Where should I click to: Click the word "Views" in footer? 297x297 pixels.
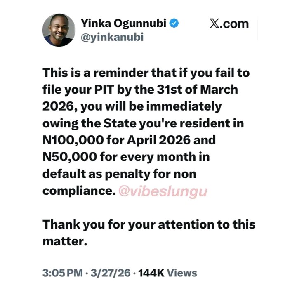point(181,273)
